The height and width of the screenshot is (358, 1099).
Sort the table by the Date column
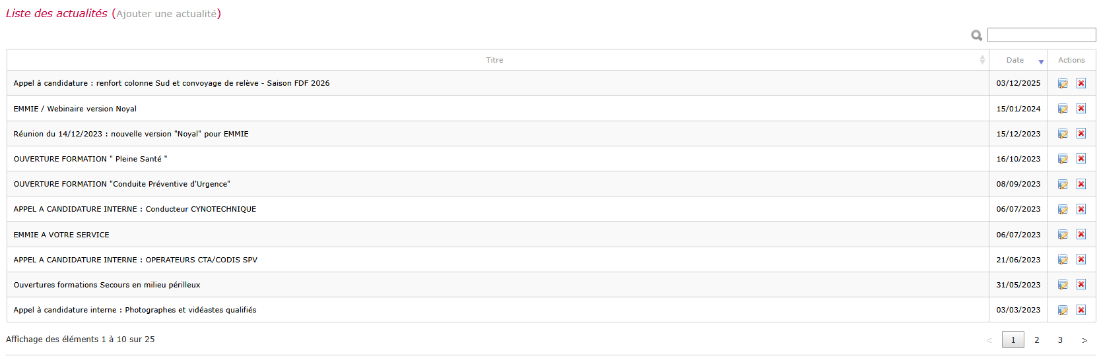click(x=1018, y=60)
